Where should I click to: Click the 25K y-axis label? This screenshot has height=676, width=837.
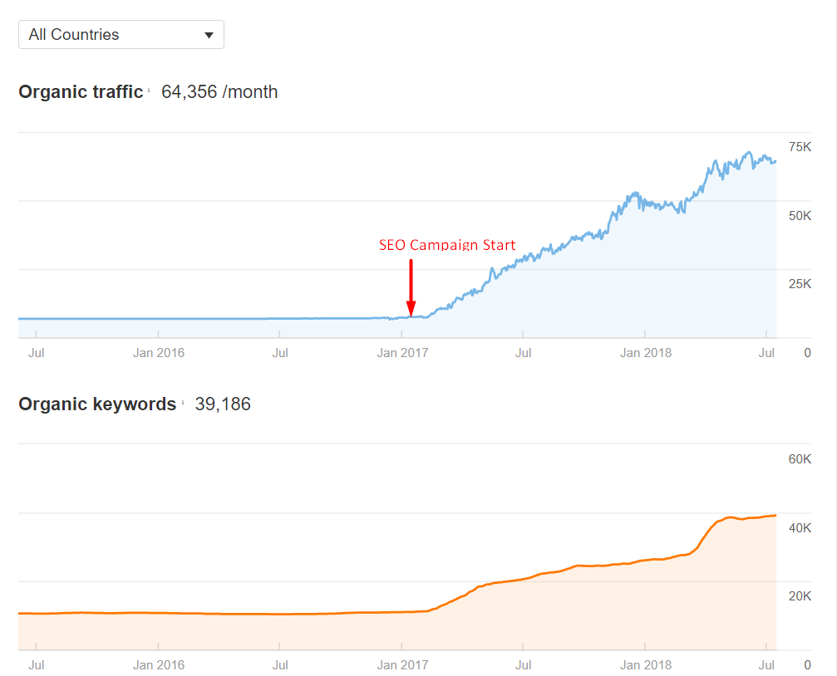800,284
